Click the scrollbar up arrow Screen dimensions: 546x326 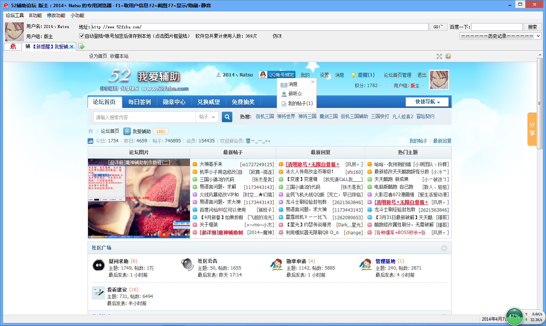pos(540,55)
